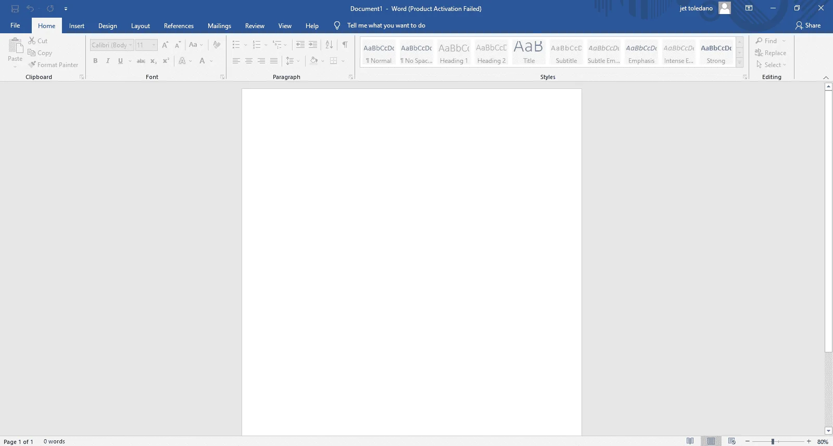Increase paragraph indent
Image resolution: width=833 pixels, height=446 pixels.
(x=313, y=45)
